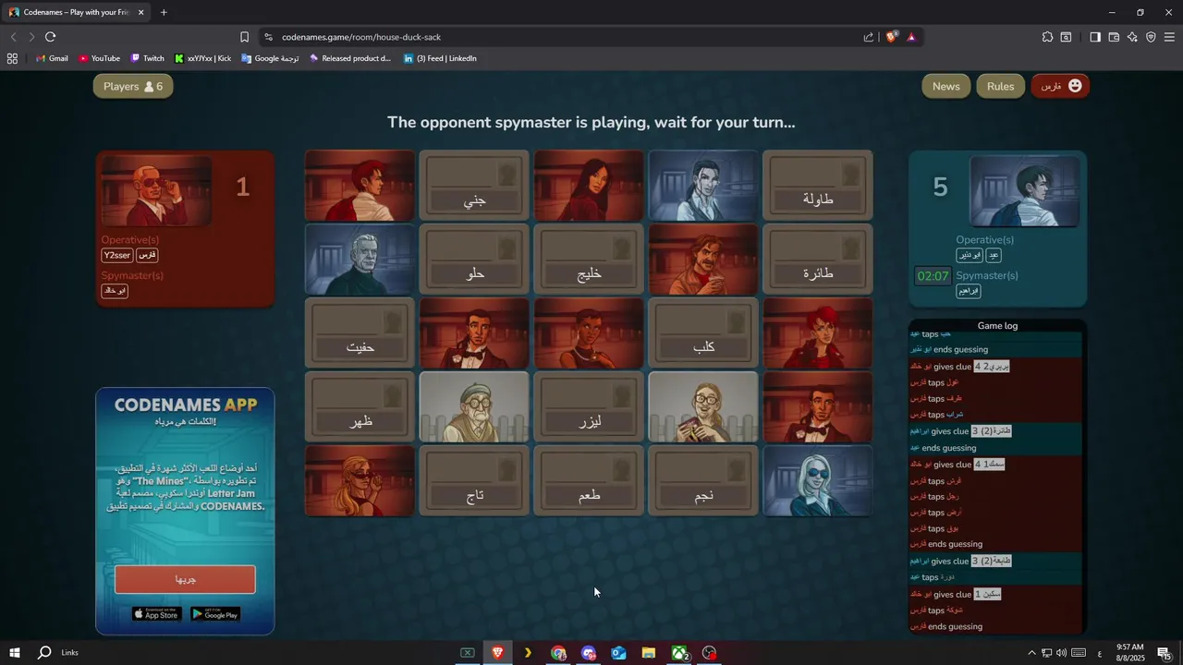Reload the Codenames page
This screenshot has width=1183, height=665.
pos(50,37)
